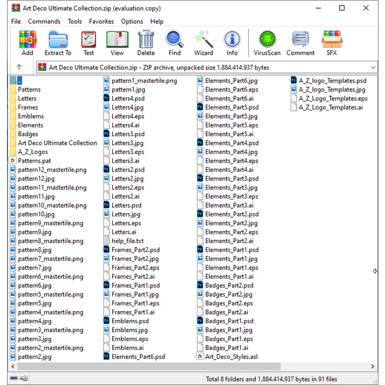
Task: Click the Delete trash can icon
Action: coord(146,43)
